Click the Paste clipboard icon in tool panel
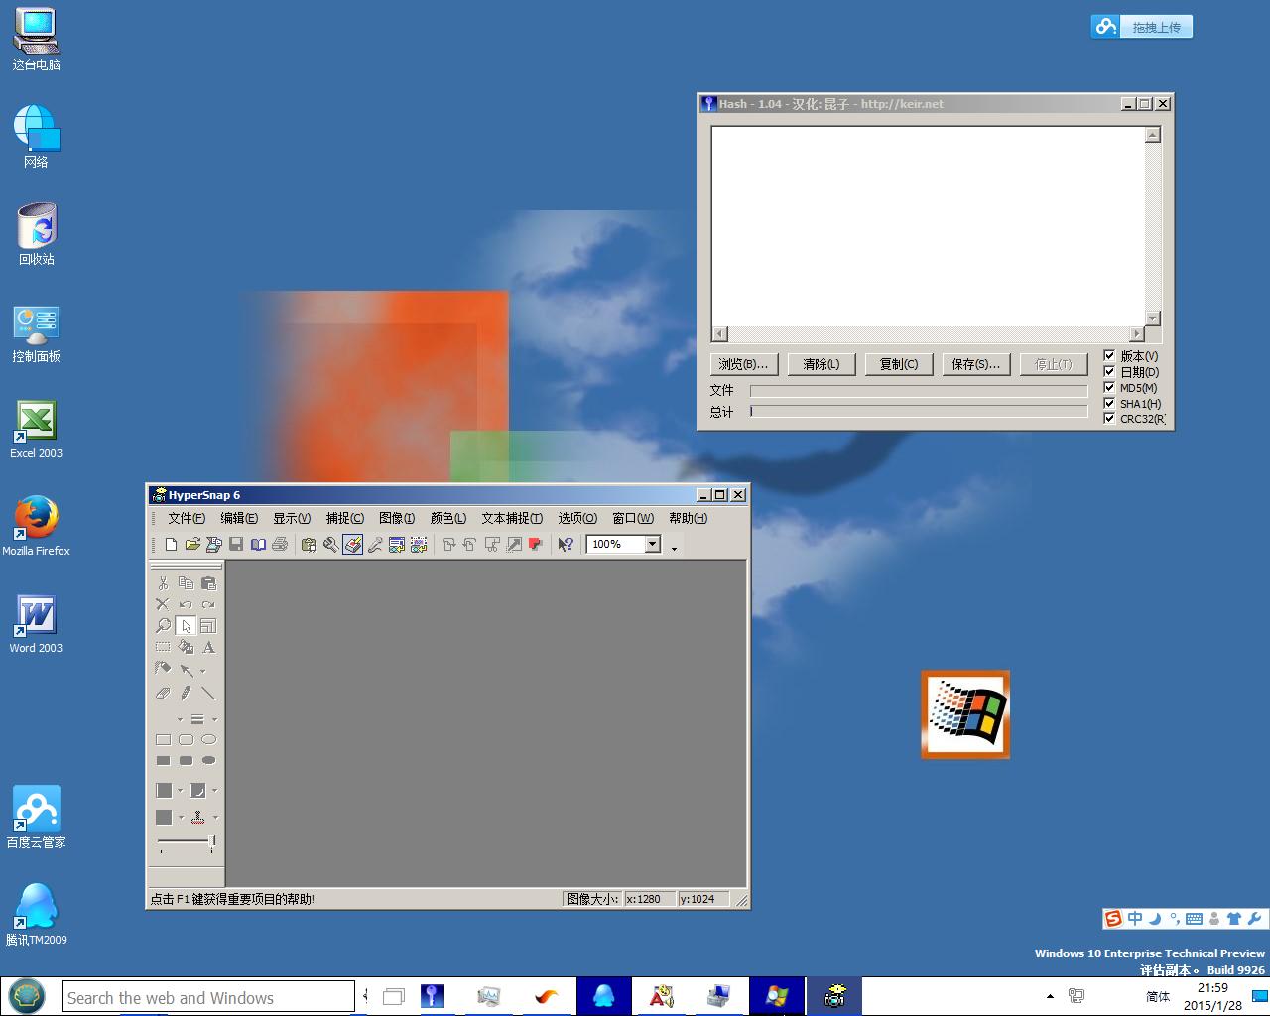The height and width of the screenshot is (1016, 1270). point(208,583)
